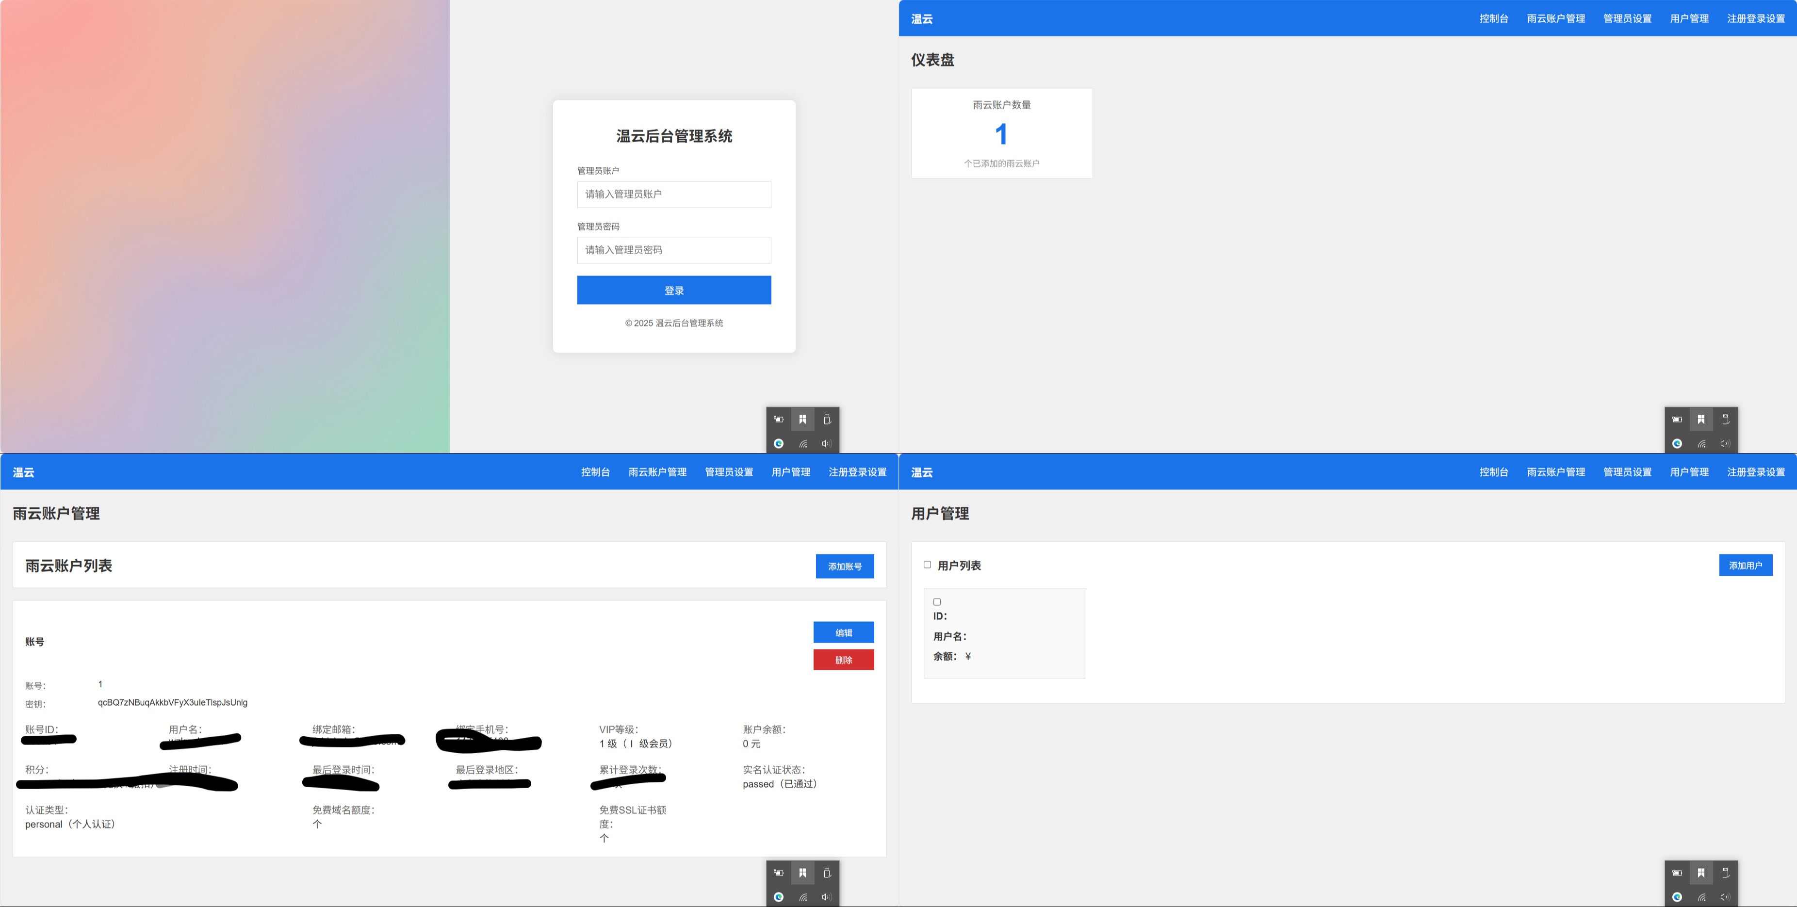Click the Wi-Fi icon in 用户管理 page tray

pyautogui.click(x=1701, y=897)
